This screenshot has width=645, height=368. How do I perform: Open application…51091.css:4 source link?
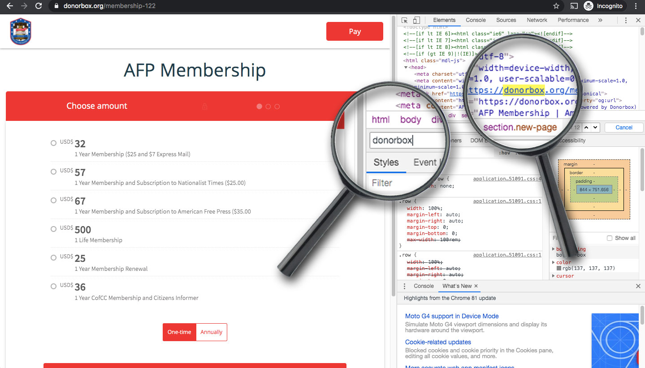coord(507,179)
